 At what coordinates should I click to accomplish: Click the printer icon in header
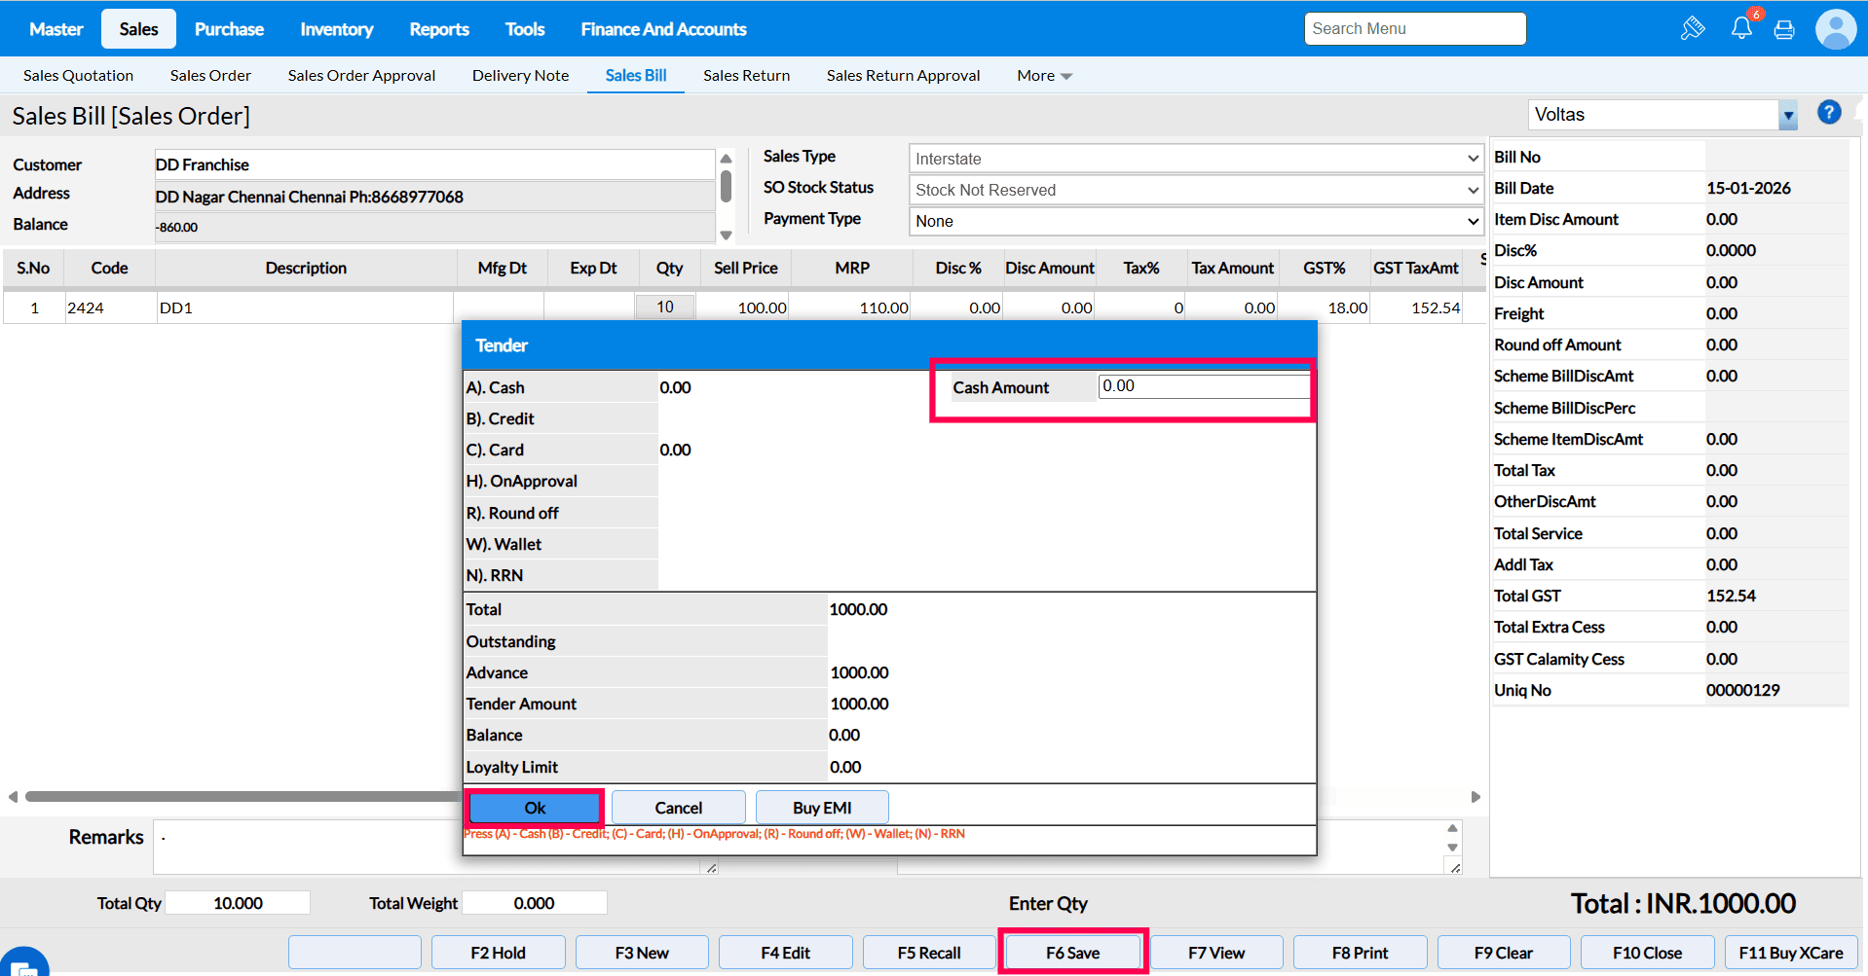[x=1784, y=29]
